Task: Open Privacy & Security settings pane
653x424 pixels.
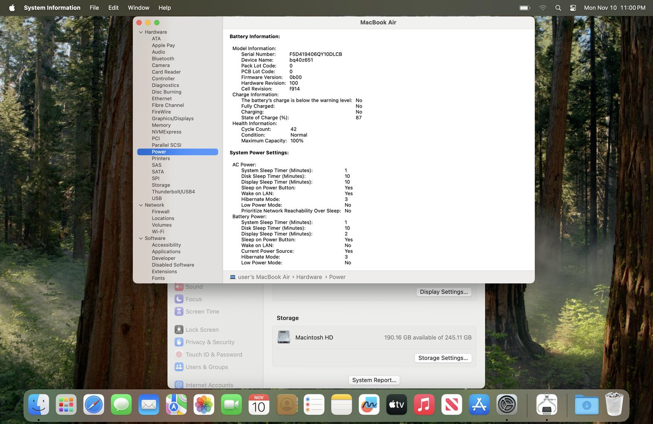Action: 210,342
